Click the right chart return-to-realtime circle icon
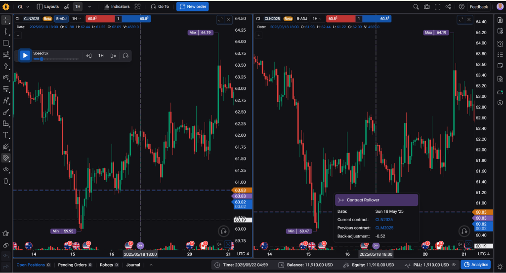506x273 pixels. [464, 231]
